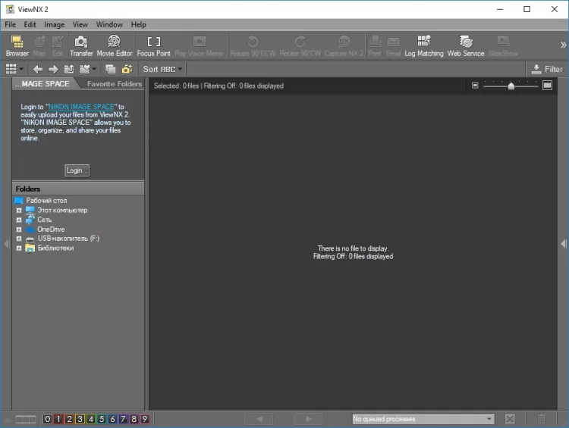569x428 pixels.
Task: Click the grayed Map toolbar icon
Action: [39, 46]
